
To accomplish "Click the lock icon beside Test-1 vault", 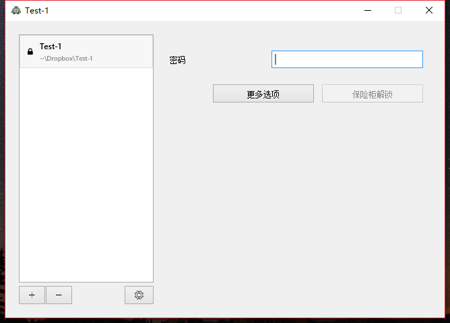I will click(30, 51).
